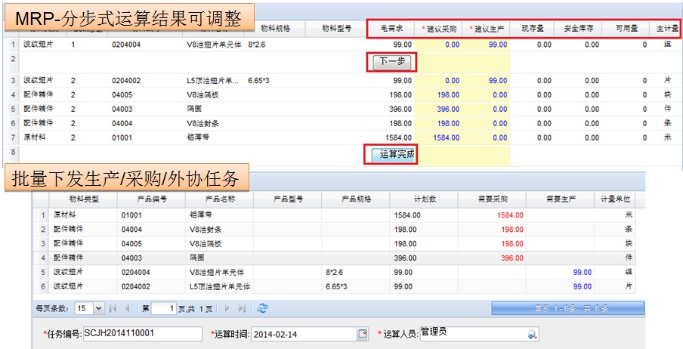Image resolution: width=683 pixels, height=349 pixels.
Task: Click the 运算时间 date field
Action: [x=302, y=335]
